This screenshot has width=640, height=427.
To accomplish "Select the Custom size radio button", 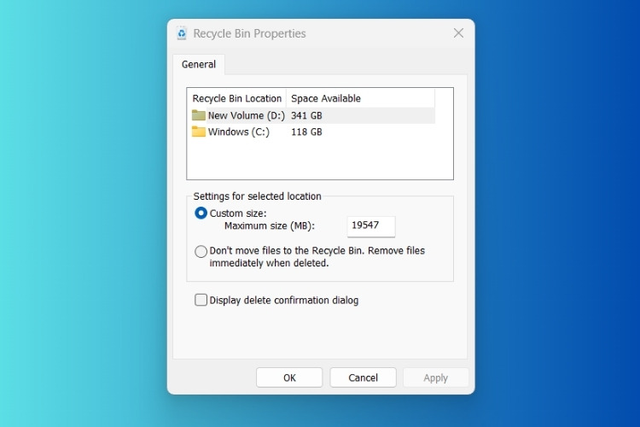I will (201, 213).
